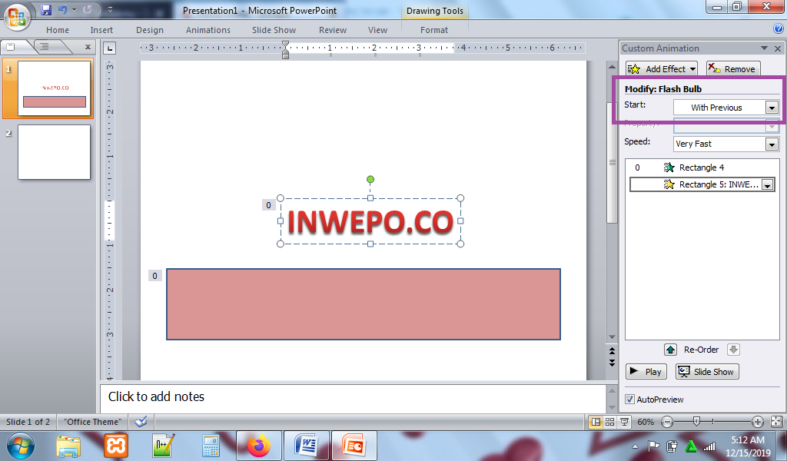Image resolution: width=787 pixels, height=461 pixels.
Task: Remove the selected animation effect
Action: tap(733, 68)
